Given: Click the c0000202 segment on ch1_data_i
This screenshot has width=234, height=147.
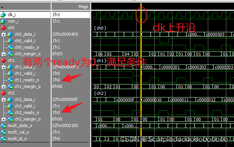Looking at the screenshot, I should pyautogui.click(x=200, y=67).
